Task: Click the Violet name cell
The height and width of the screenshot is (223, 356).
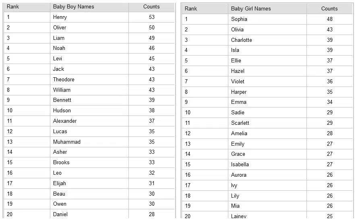Action: pyautogui.click(x=267, y=82)
